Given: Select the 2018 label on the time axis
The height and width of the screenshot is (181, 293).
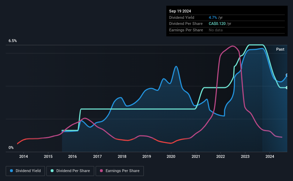Looking at the screenshot, I should tap(122, 156).
